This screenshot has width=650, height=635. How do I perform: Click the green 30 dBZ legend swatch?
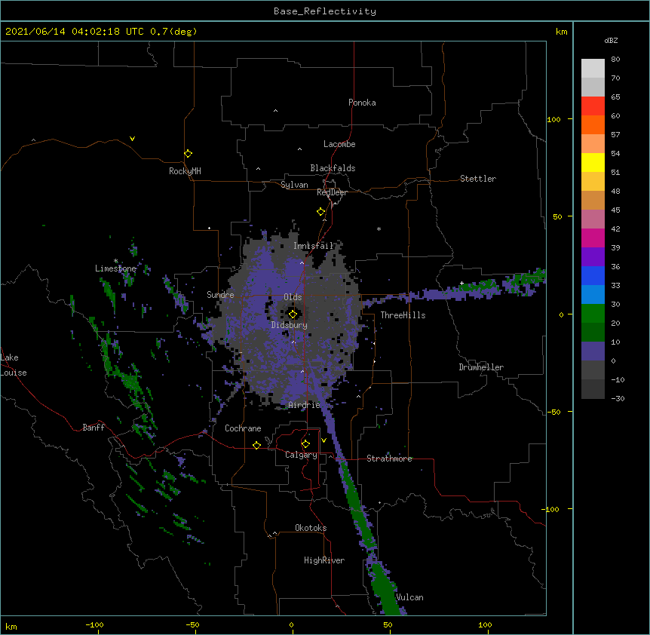click(593, 314)
